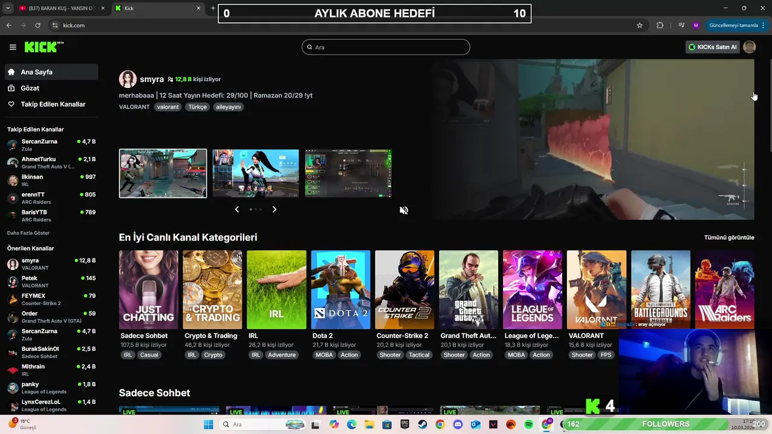This screenshot has height=434, width=772.
Task: Expand Daha Fazla Göster list
Action: (28, 233)
